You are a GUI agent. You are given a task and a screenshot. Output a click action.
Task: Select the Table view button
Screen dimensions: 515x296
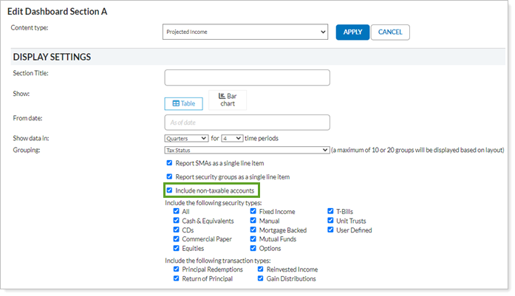point(183,104)
